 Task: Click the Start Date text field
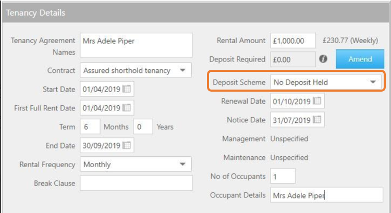tap(102, 89)
